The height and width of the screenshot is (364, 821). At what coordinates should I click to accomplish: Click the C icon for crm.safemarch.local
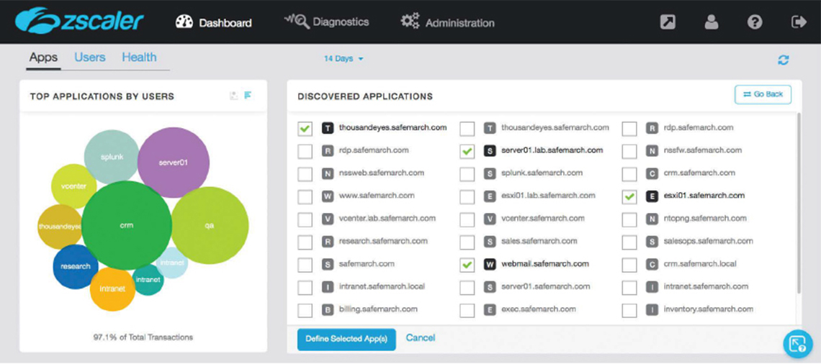(652, 264)
